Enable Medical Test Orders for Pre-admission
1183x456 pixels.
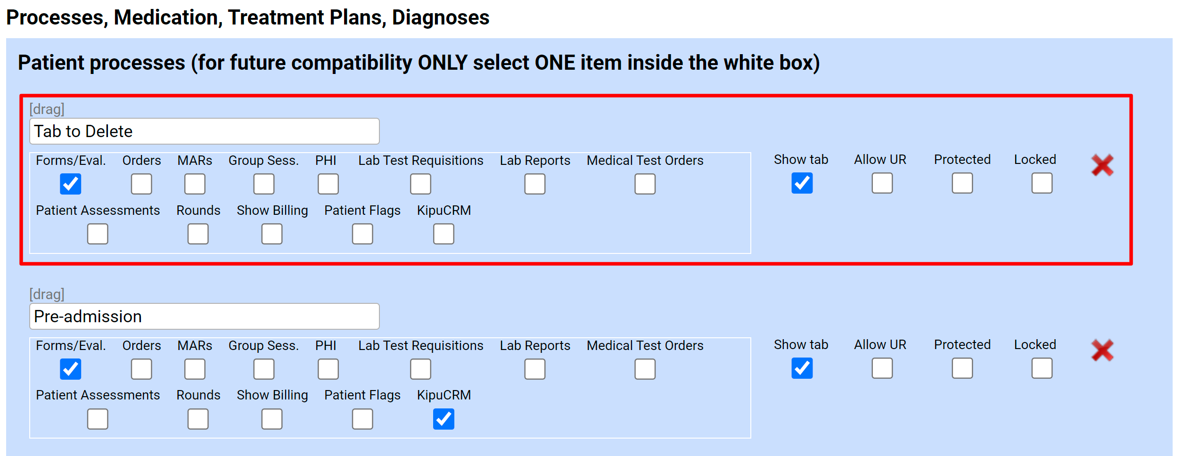644,370
